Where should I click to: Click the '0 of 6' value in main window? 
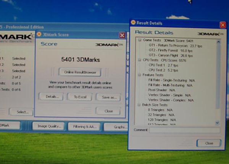point(16,89)
